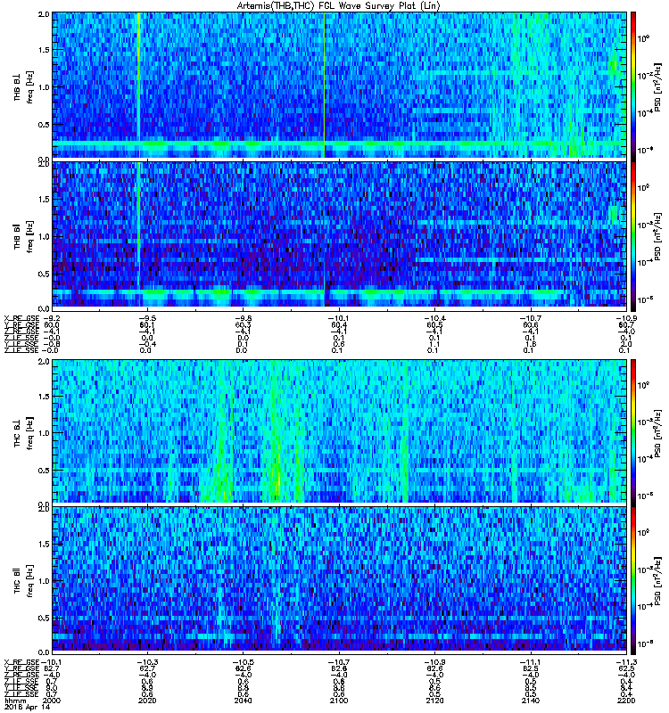Click the '1.5' frequency tick of THB B⊥ panel
Viewport: 669px width, 713px height.
pos(44,50)
